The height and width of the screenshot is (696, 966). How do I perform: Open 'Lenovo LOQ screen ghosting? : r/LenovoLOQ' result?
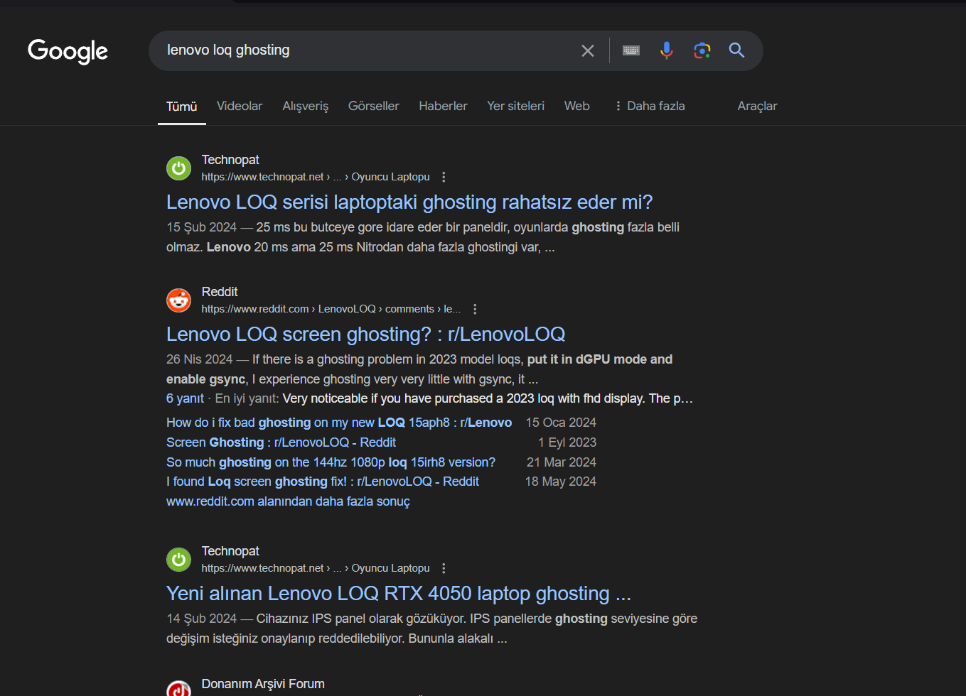tap(366, 335)
